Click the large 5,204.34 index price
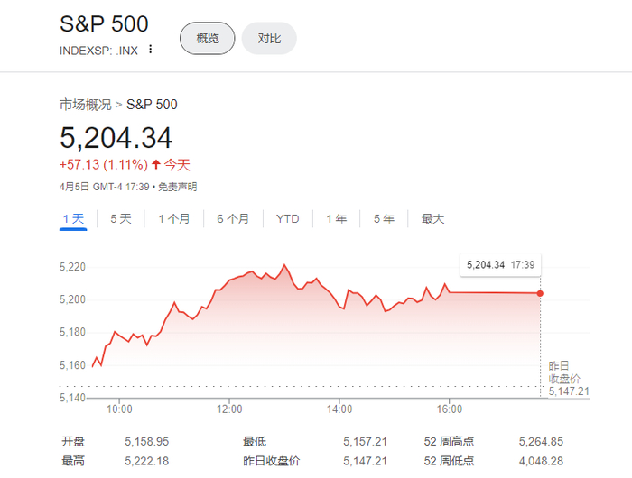Screen dimensions: 632x478 (x=116, y=138)
